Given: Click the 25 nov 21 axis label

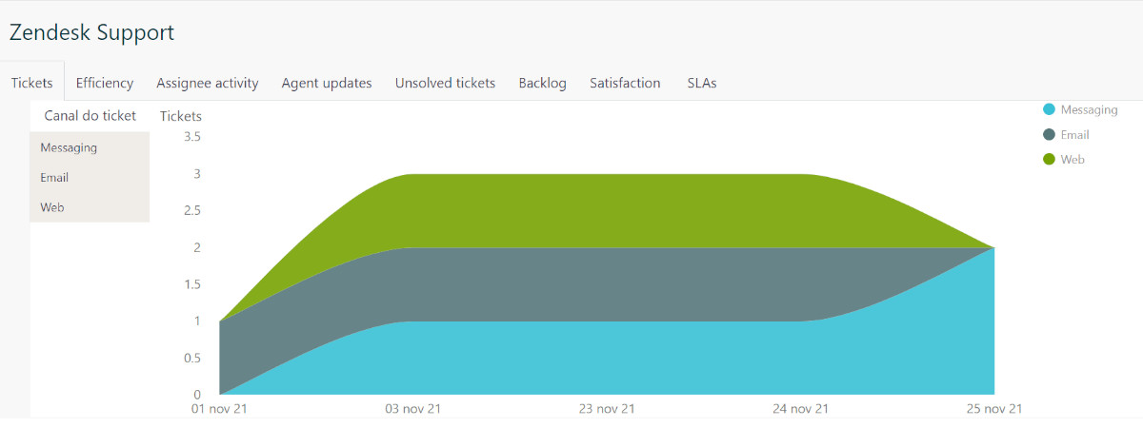Looking at the screenshot, I should click(994, 409).
